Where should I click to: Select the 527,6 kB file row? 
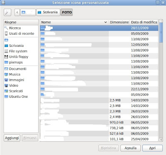pos(99,133)
